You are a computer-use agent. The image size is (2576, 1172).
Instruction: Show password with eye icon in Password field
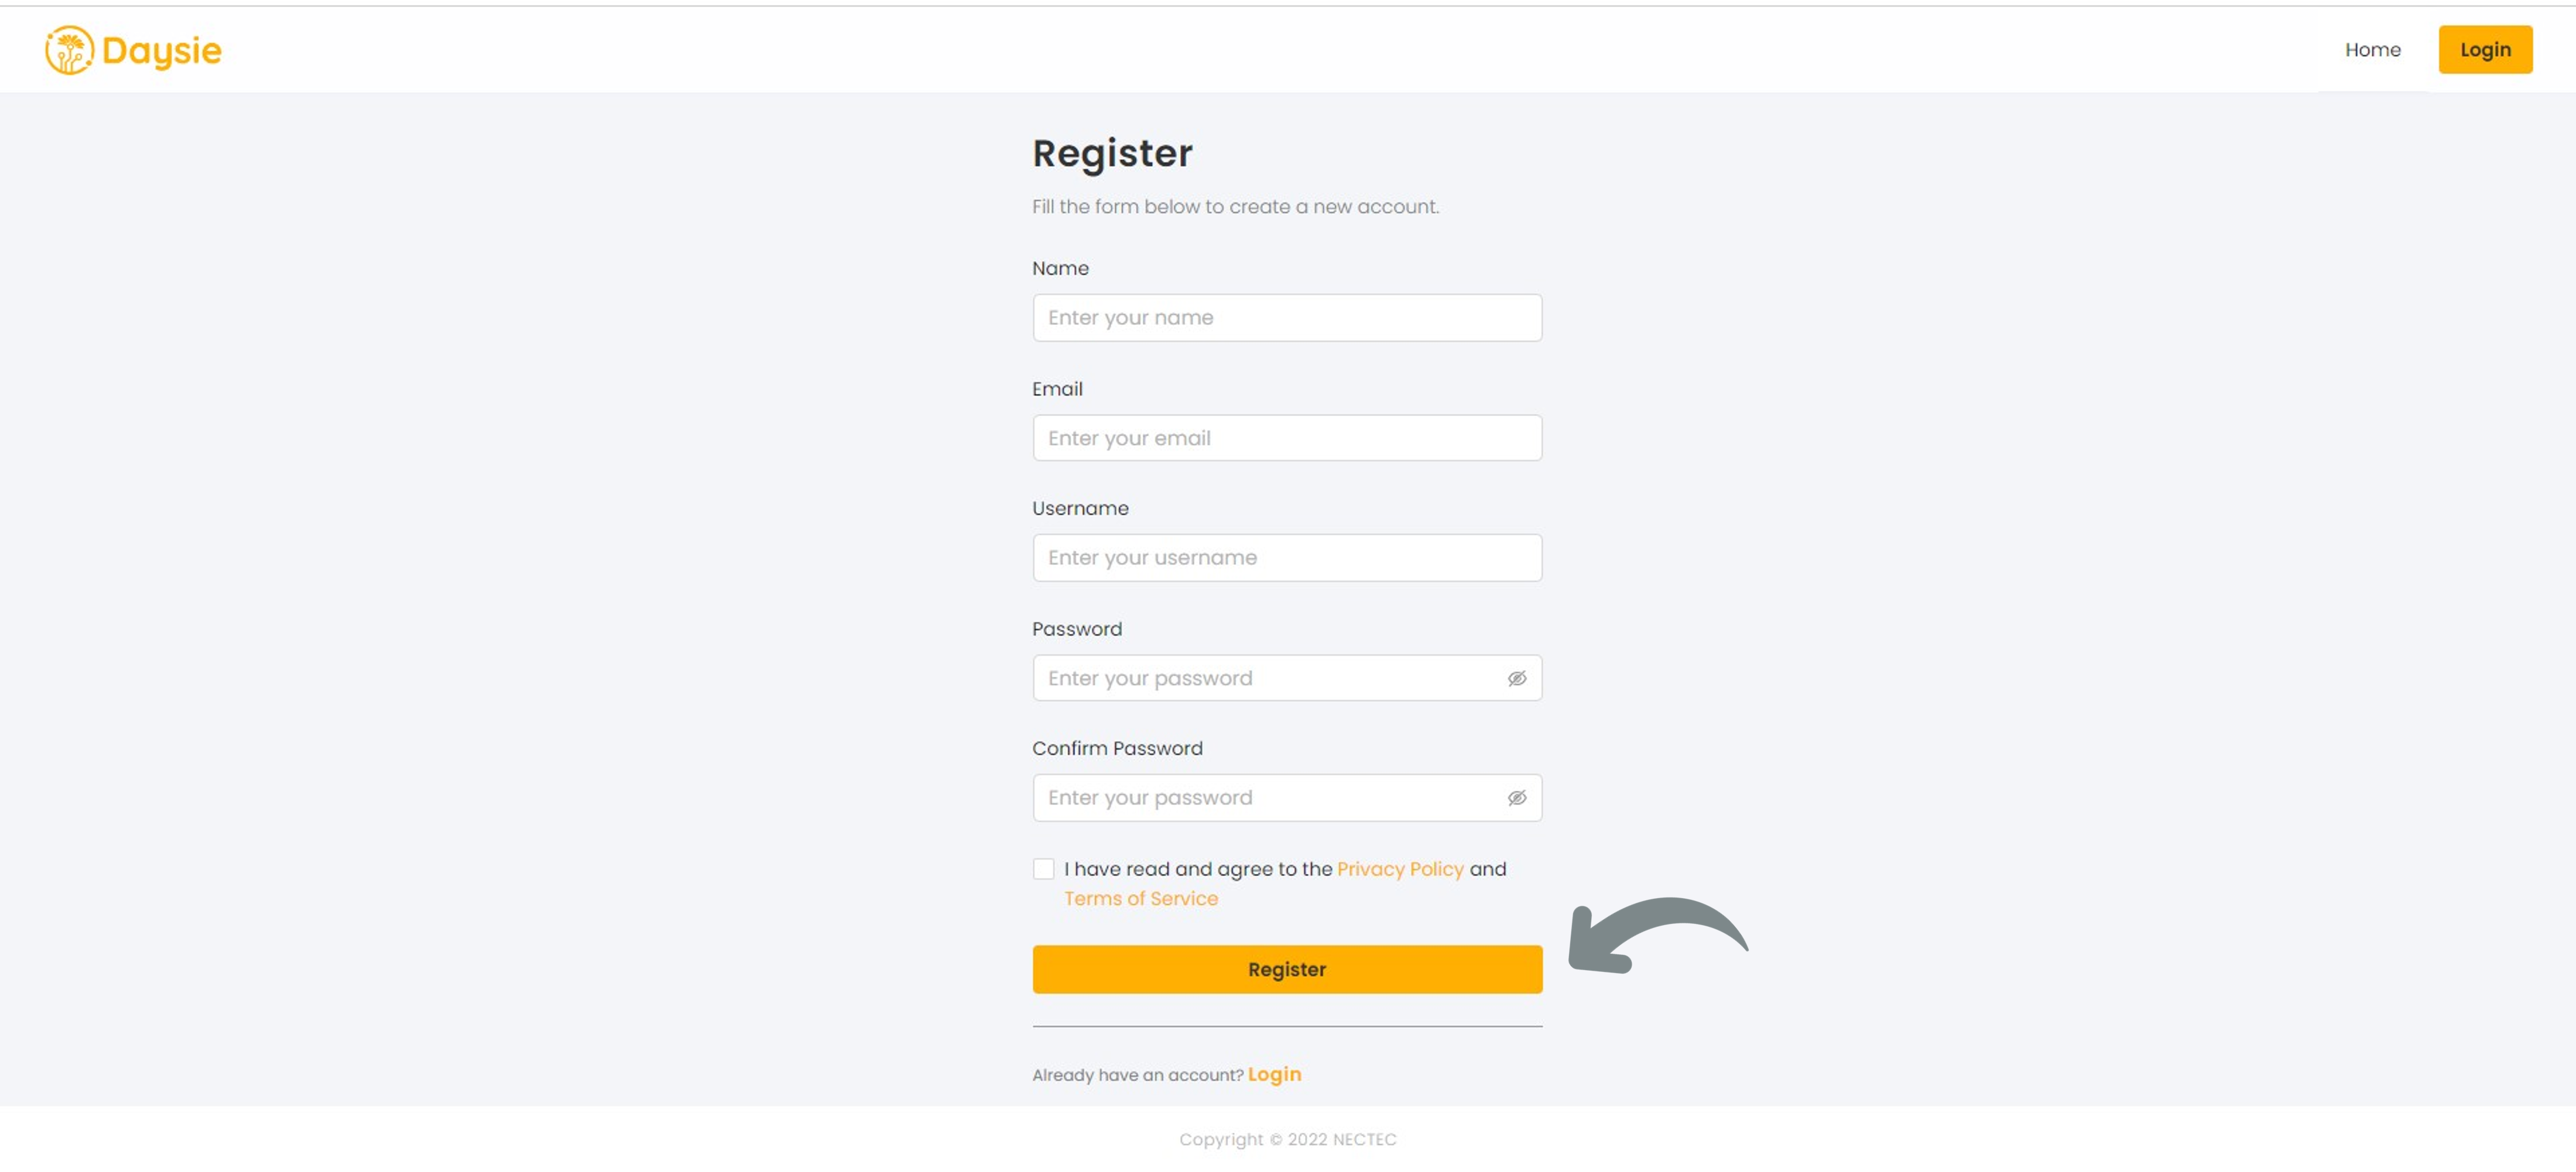[x=1516, y=678]
